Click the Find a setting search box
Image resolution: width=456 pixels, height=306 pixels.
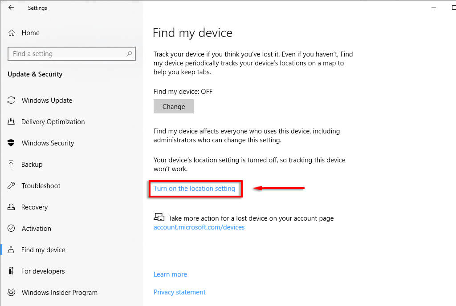tap(67, 54)
